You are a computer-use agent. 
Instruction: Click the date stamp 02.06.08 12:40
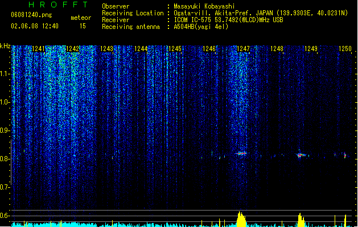pyautogui.click(x=35, y=26)
